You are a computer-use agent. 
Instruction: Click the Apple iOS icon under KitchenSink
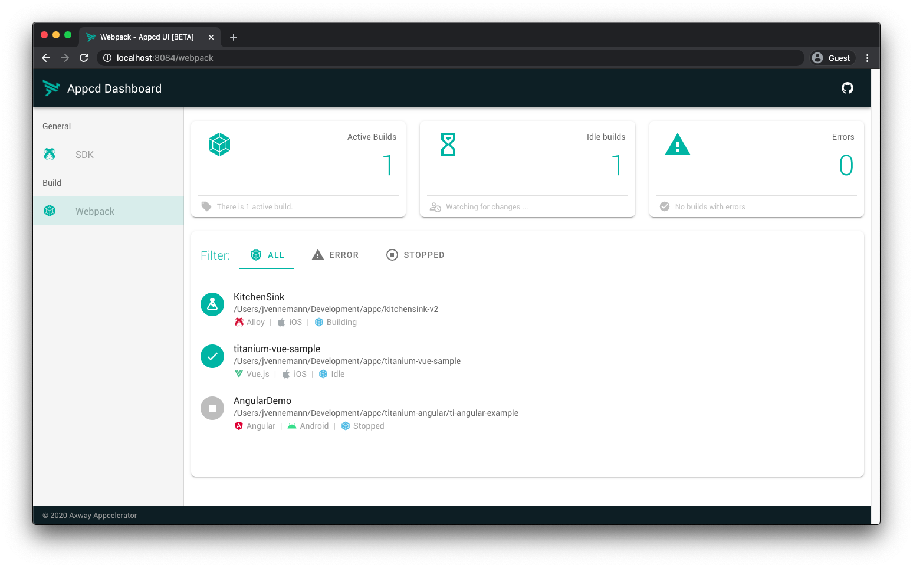tap(281, 322)
